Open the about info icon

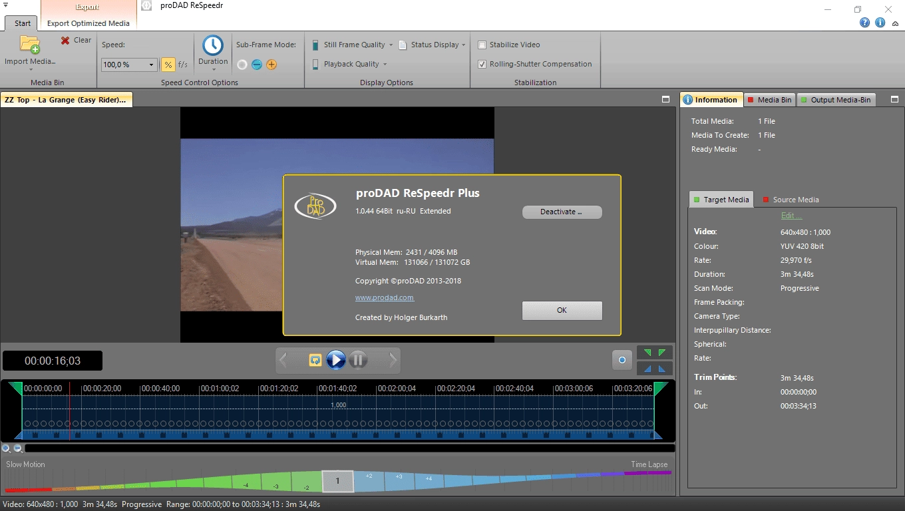coord(880,23)
